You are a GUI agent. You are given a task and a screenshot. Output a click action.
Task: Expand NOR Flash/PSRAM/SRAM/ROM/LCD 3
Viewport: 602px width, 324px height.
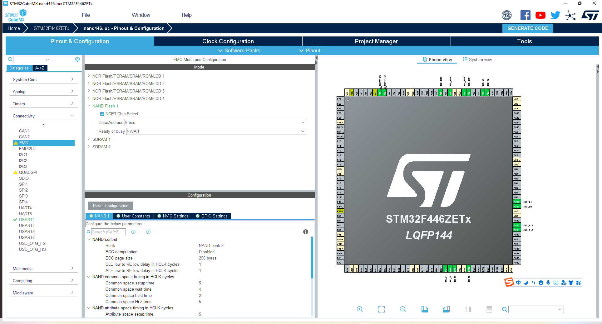89,91
